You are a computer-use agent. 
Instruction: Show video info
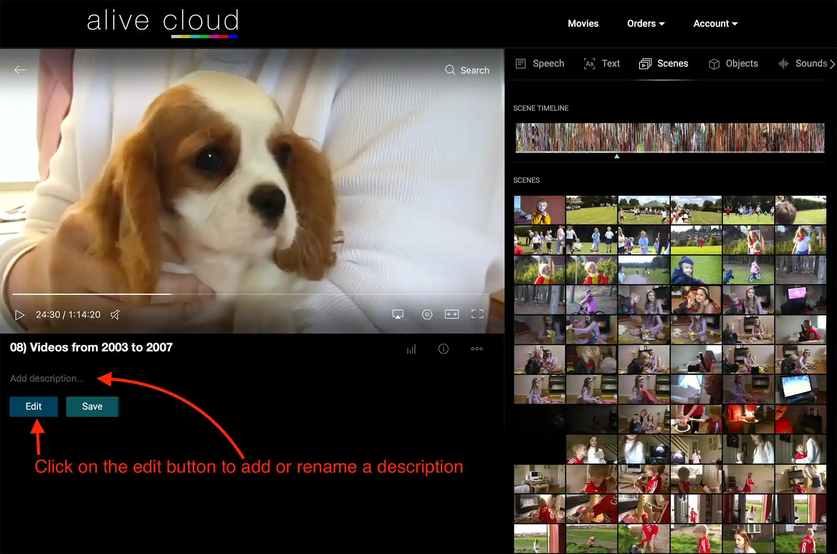coord(443,349)
